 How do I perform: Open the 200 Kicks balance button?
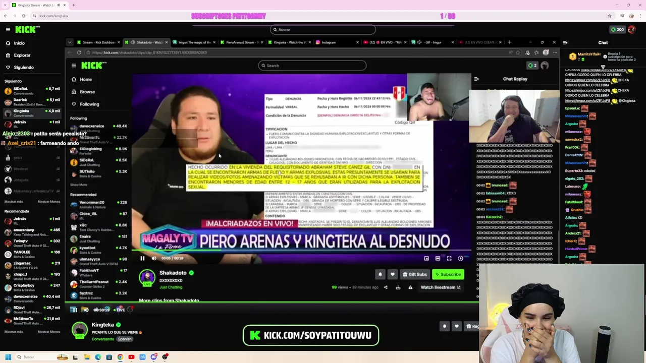pos(617,30)
